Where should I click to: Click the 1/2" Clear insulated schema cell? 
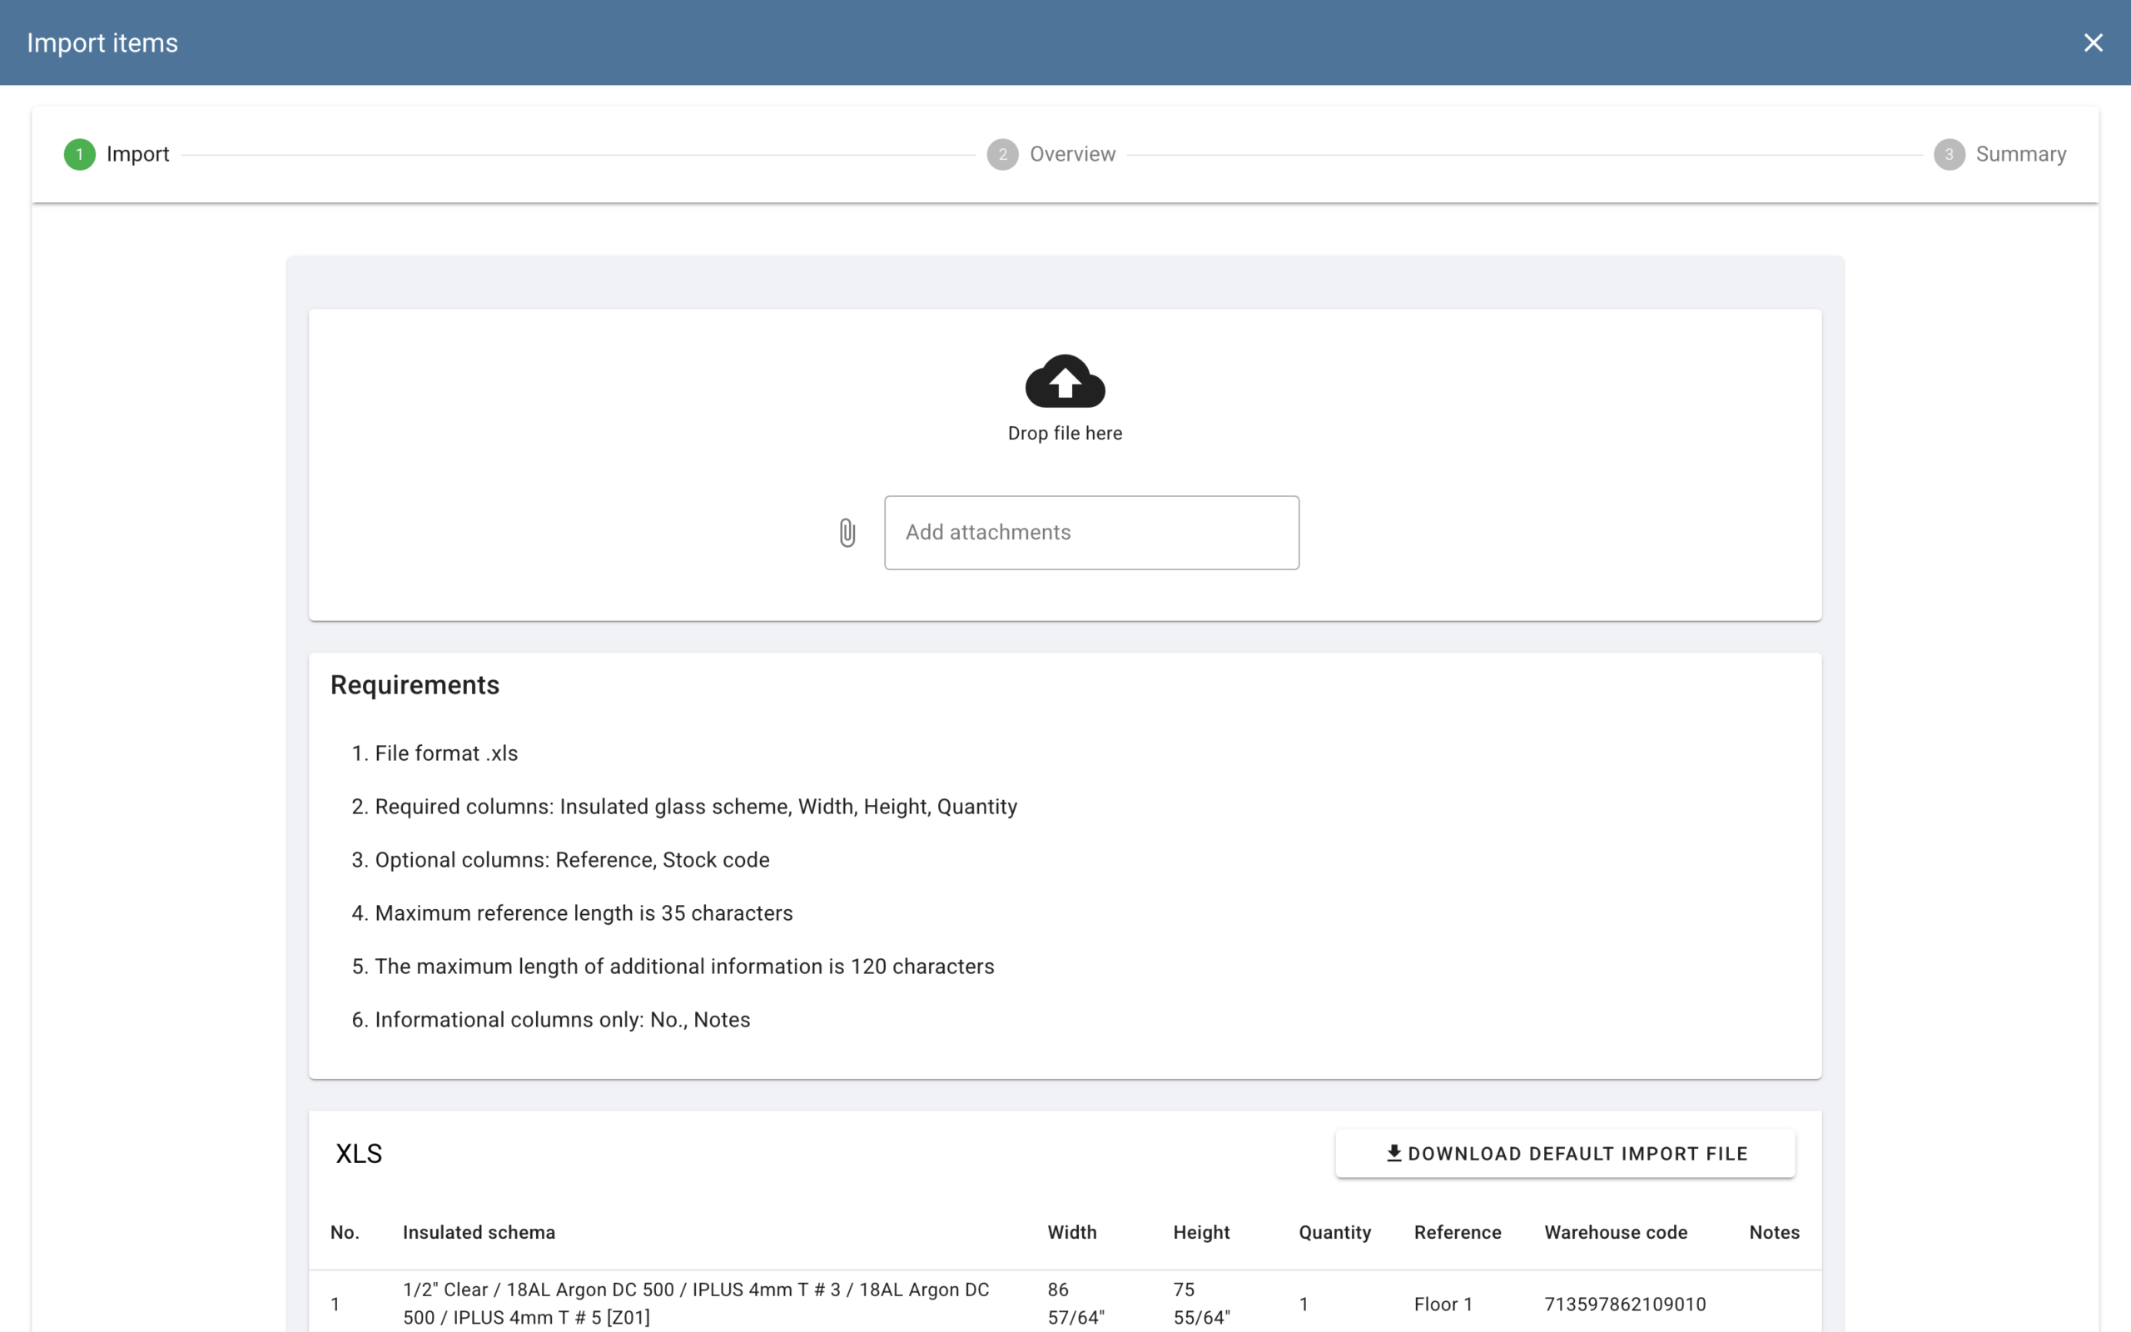(696, 1304)
